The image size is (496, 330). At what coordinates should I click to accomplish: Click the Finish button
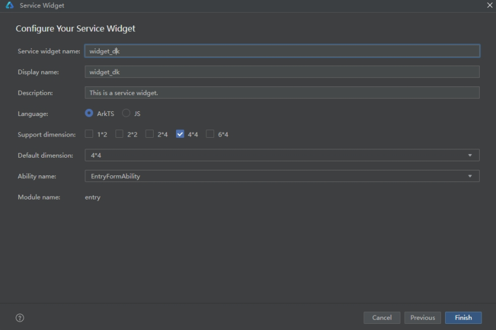(463, 318)
